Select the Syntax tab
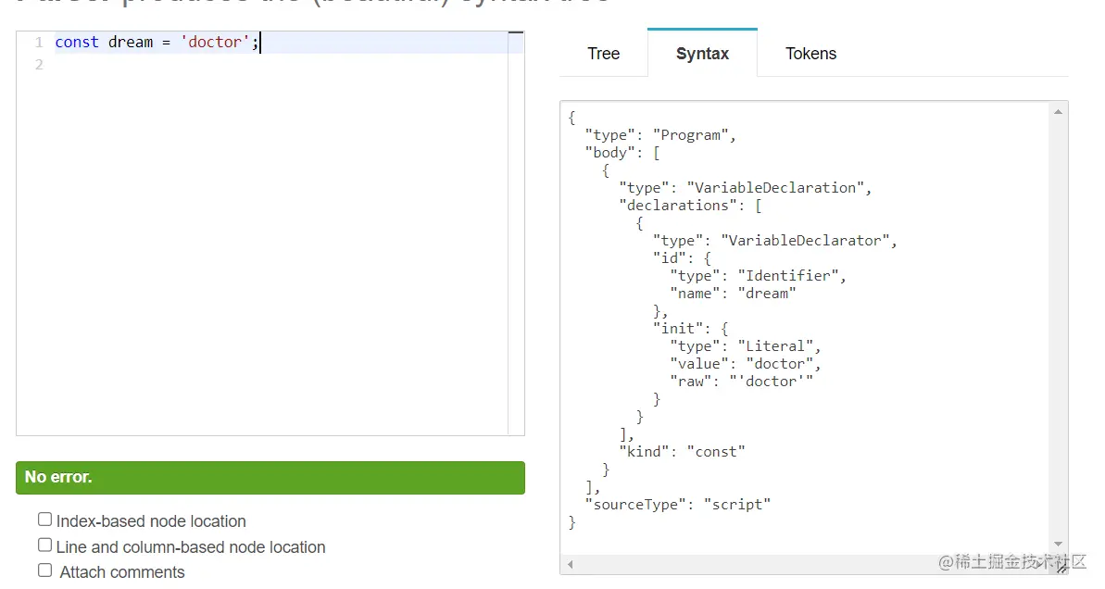This screenshot has width=1105, height=589. 702,54
